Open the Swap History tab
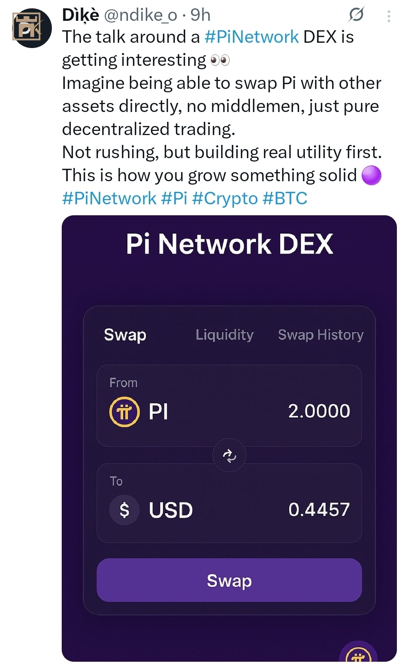409x664 pixels. [x=320, y=335]
